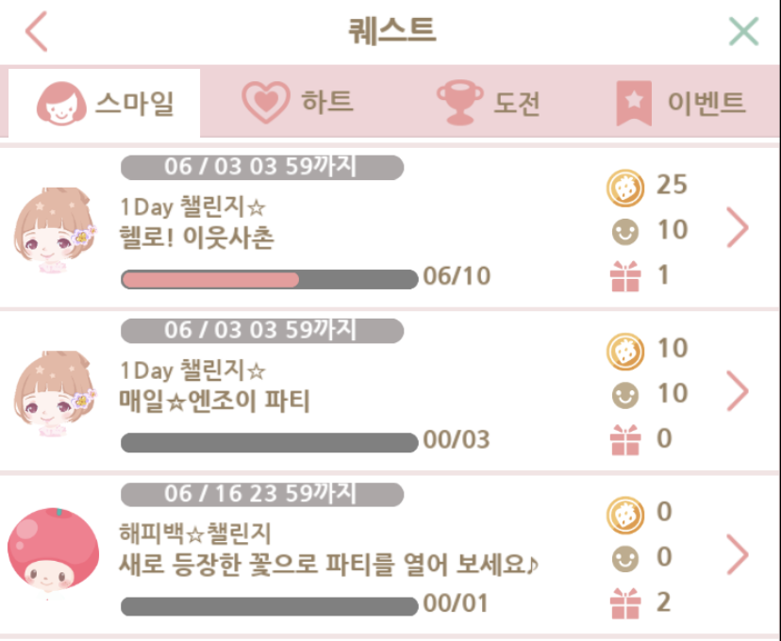The height and width of the screenshot is (641, 781).
Task: Click gift box icon showing 2 rewards
Action: 625,603
